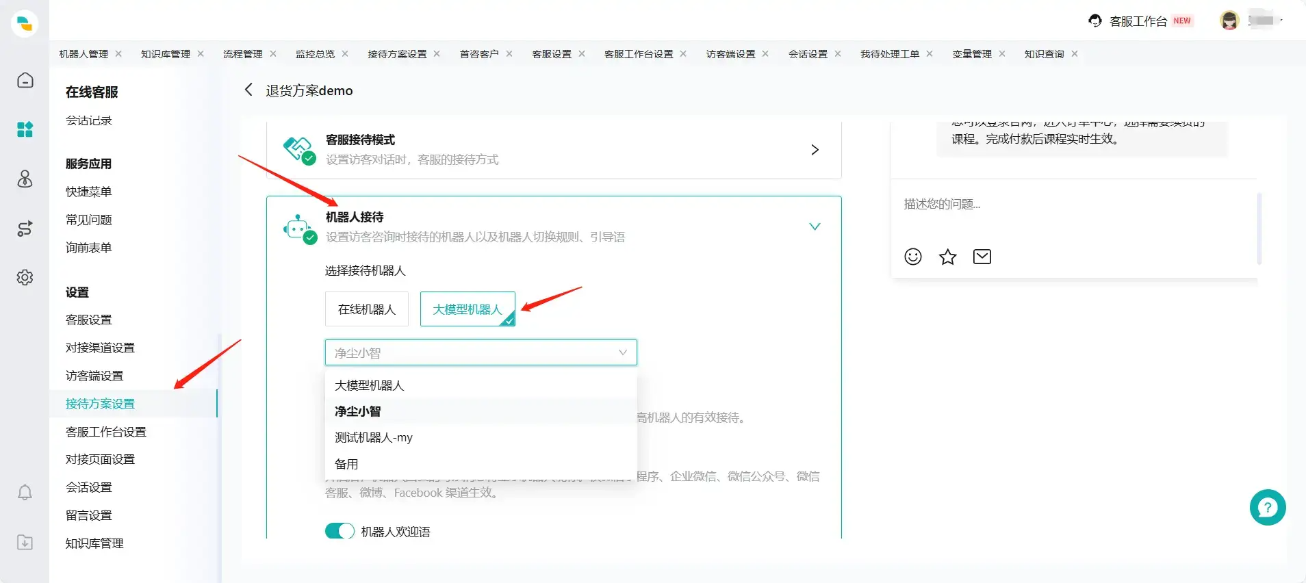Open 知识库管理 in the side menu

[94, 543]
